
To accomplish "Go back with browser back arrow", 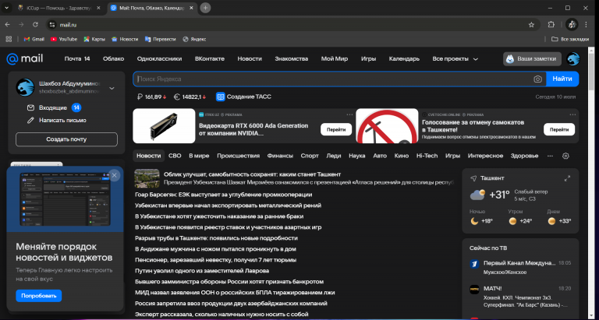I will 7,24.
